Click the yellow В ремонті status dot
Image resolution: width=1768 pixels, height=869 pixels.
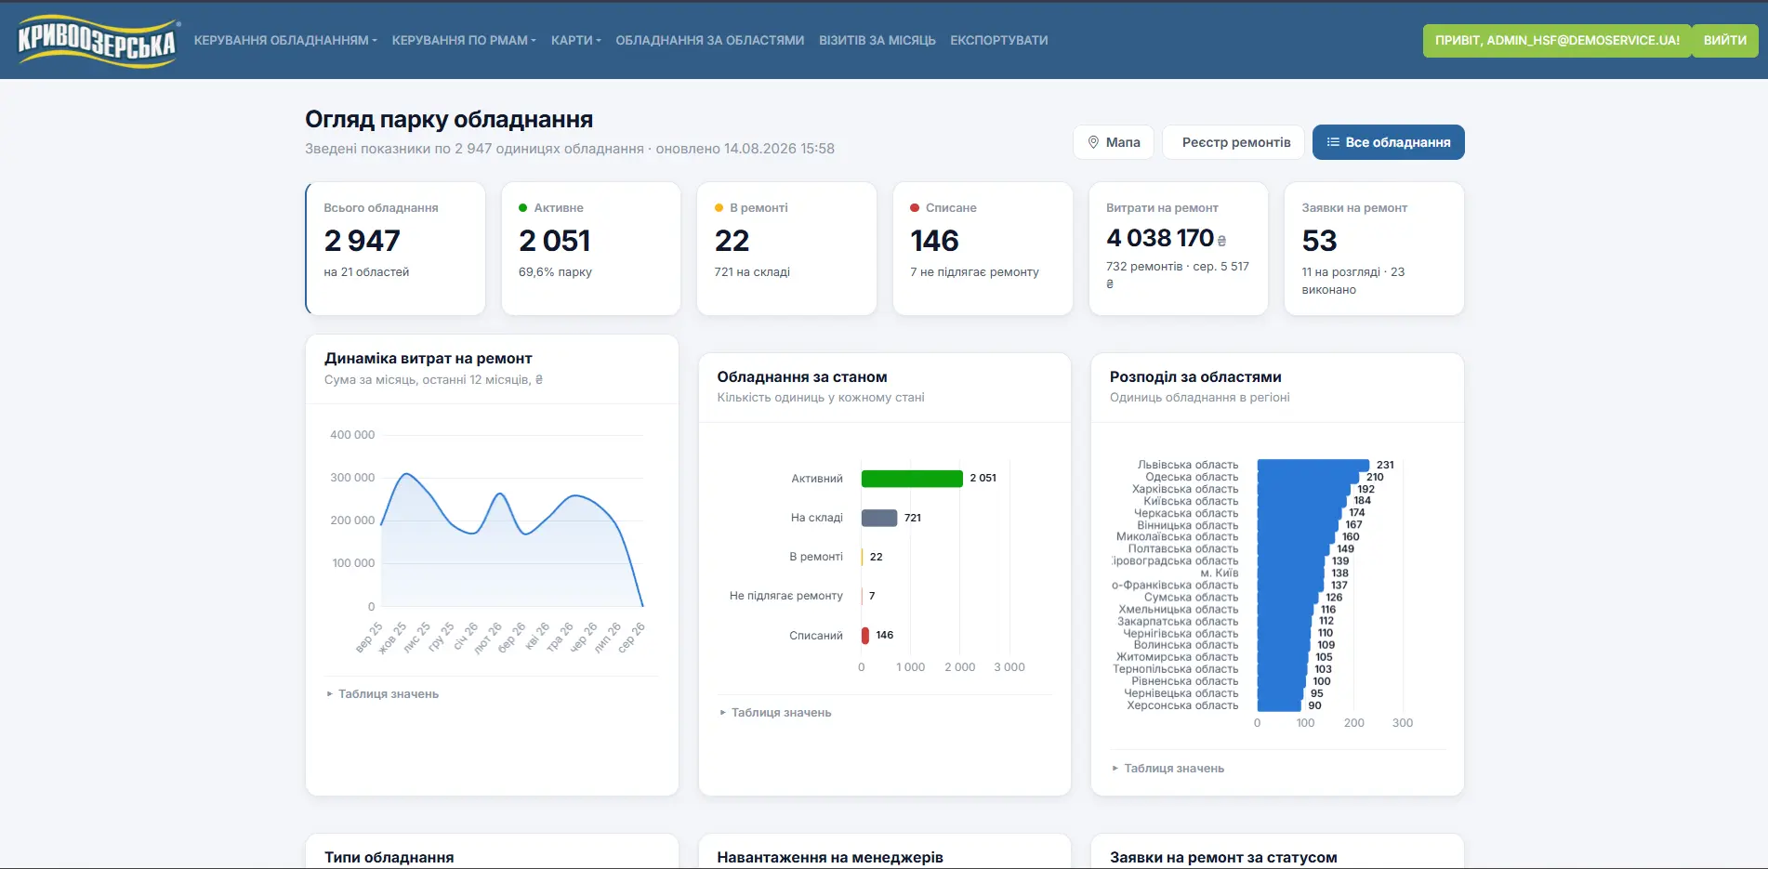pyautogui.click(x=719, y=208)
